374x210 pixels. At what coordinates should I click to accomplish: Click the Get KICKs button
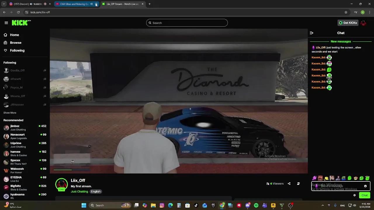[x=348, y=23]
